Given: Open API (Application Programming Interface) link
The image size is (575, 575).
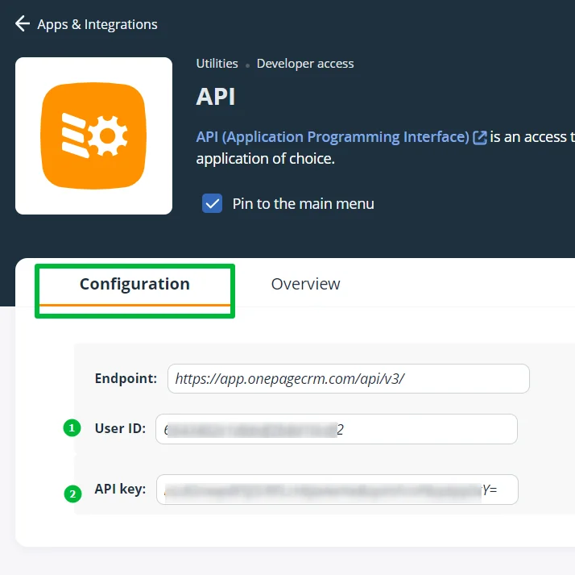Looking at the screenshot, I should click(333, 137).
